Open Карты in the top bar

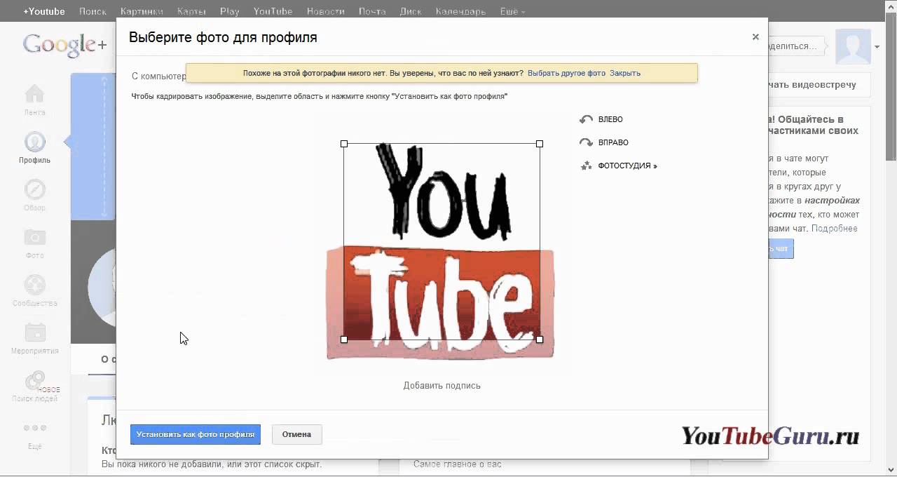pyautogui.click(x=191, y=11)
